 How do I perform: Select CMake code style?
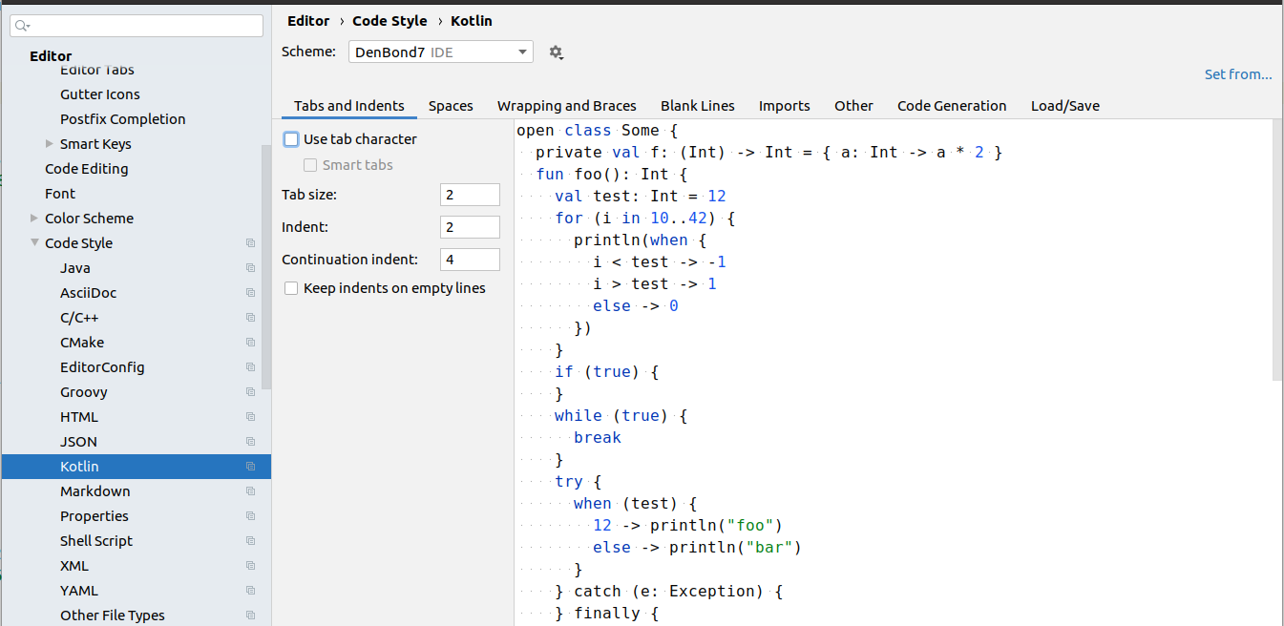[82, 343]
